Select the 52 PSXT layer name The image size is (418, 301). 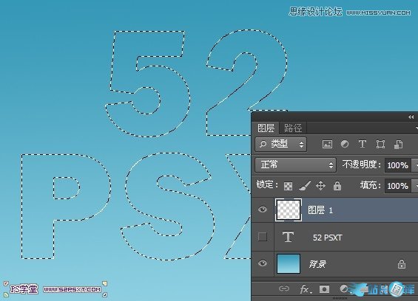tap(327, 238)
